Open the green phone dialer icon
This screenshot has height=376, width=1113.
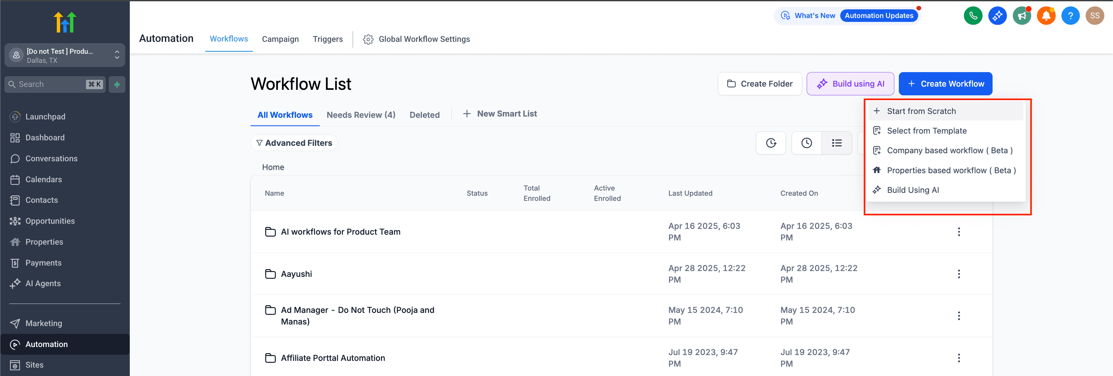pyautogui.click(x=973, y=15)
